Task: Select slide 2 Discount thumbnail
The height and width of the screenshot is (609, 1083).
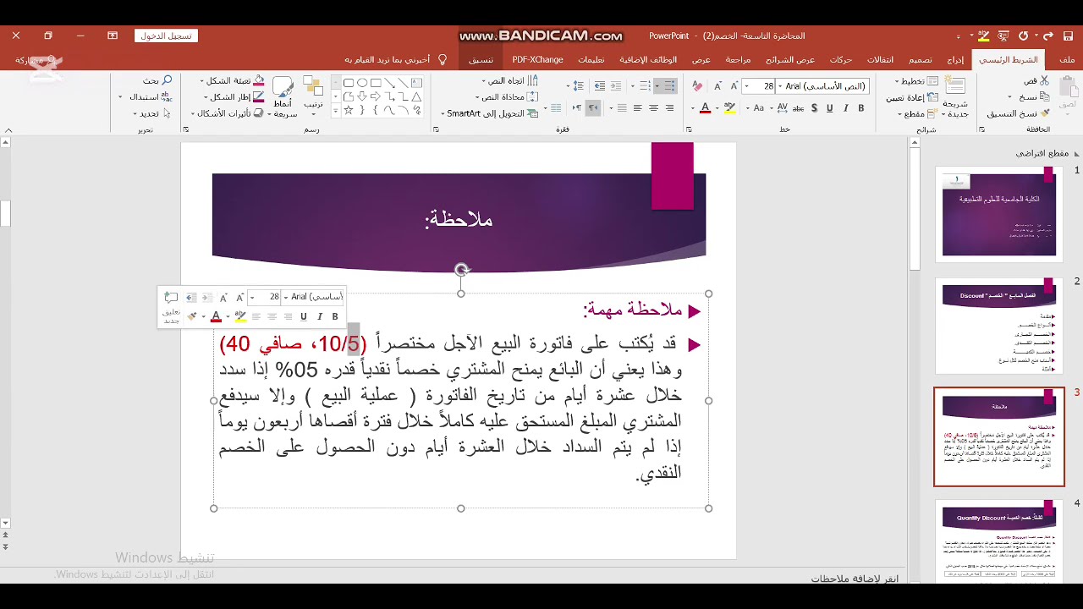Action: [x=999, y=326]
